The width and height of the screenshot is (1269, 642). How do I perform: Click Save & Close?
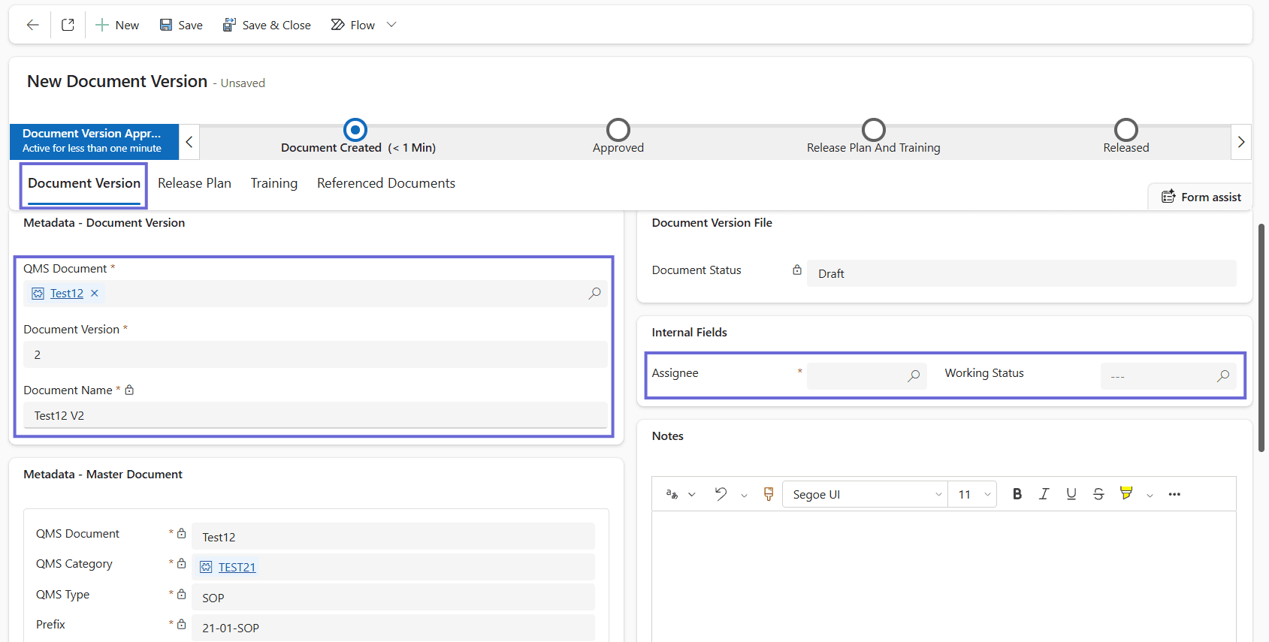click(x=267, y=25)
